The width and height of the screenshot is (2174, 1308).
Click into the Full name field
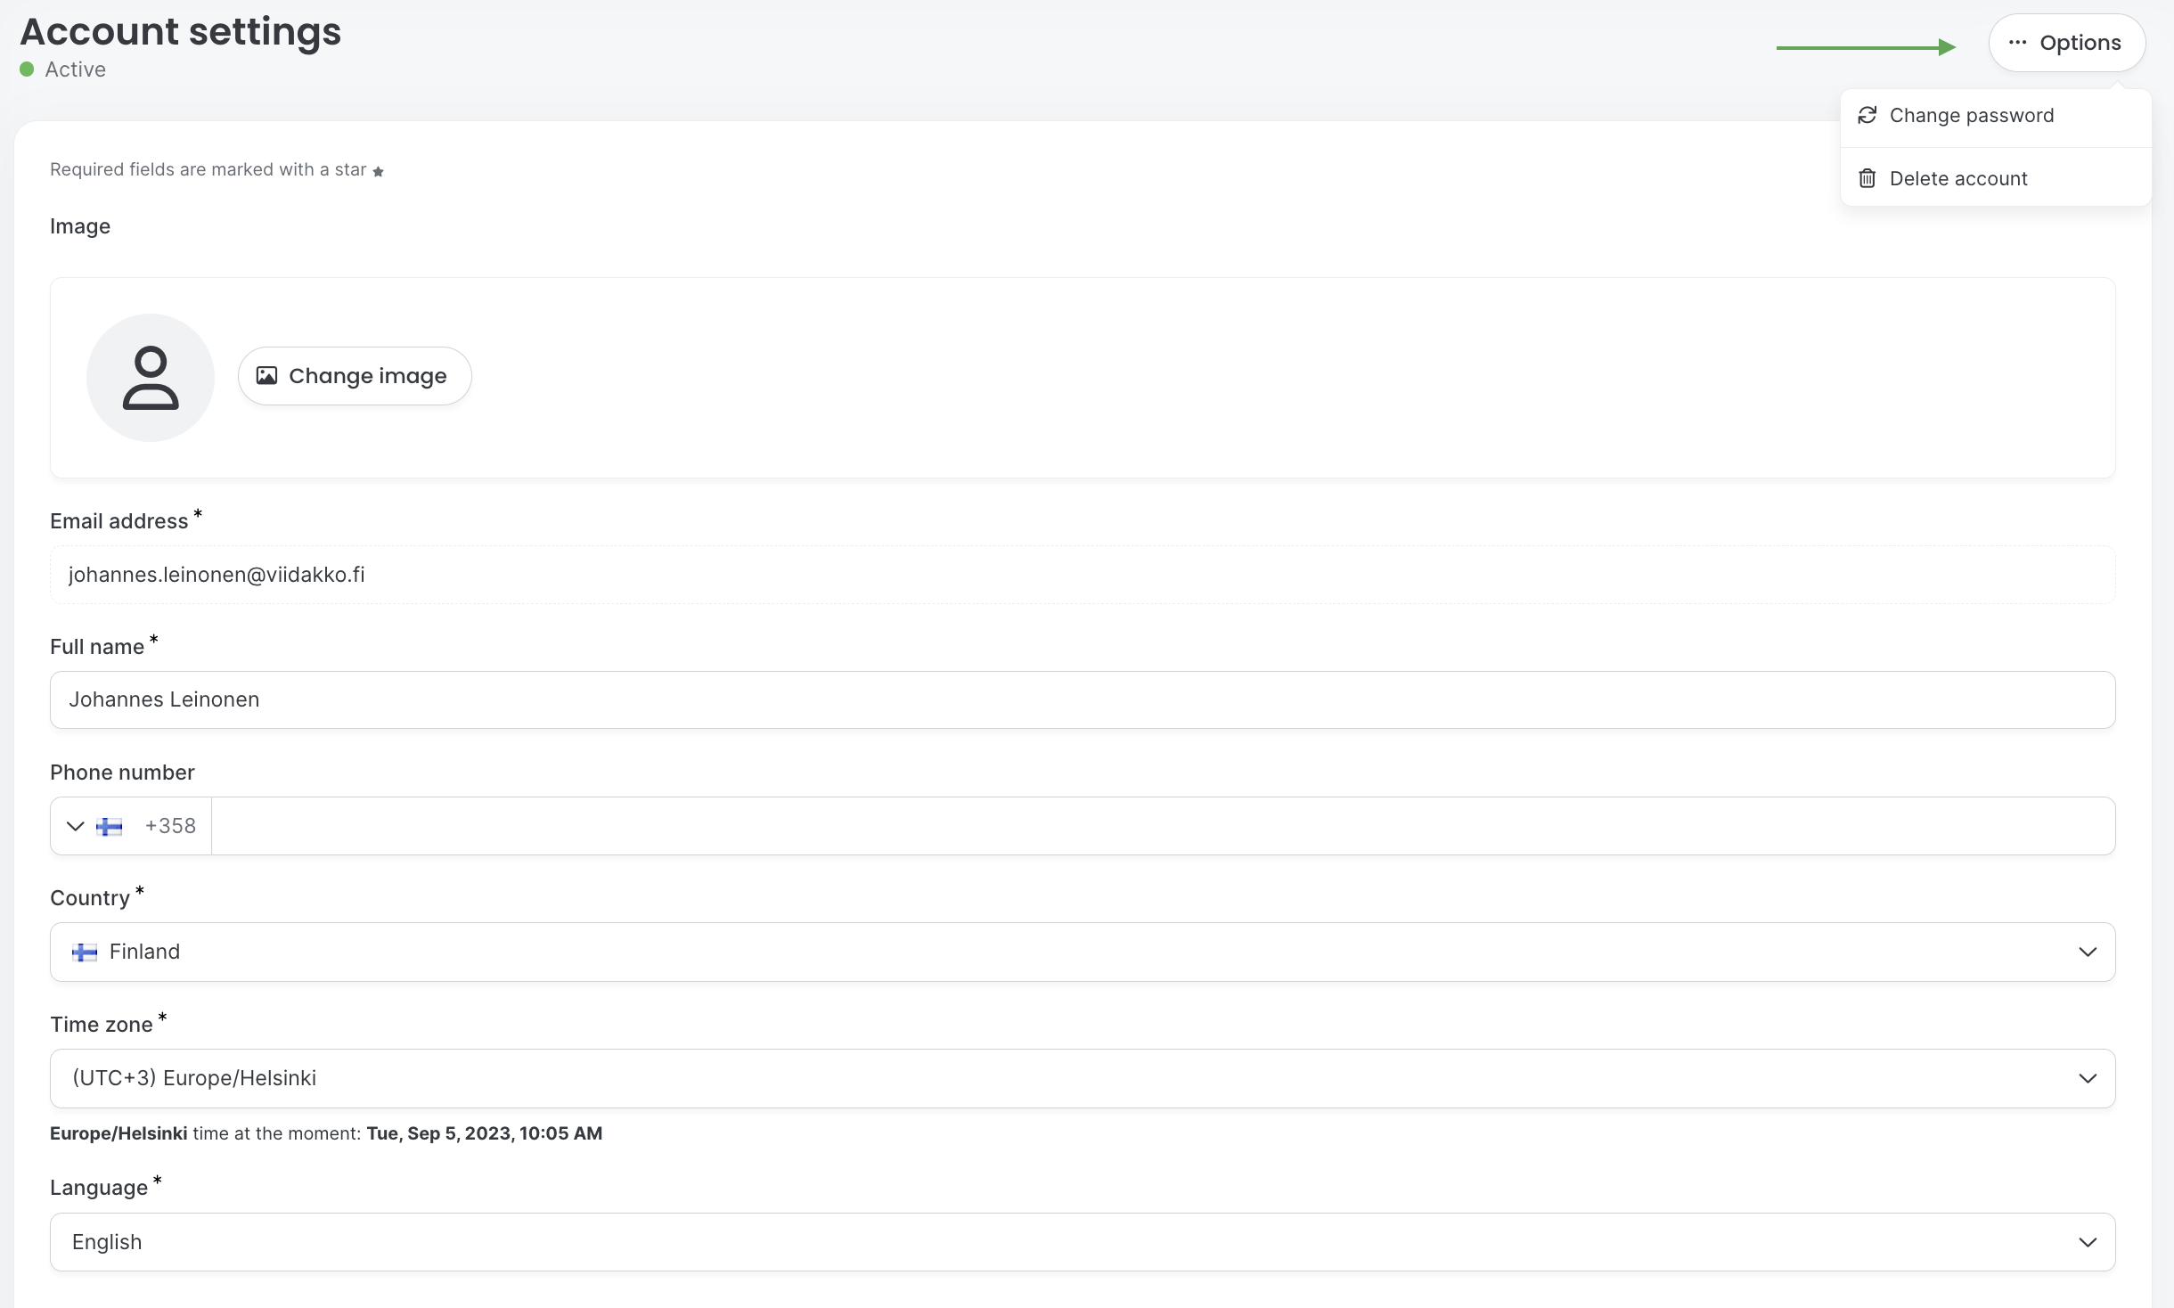pos(1082,700)
